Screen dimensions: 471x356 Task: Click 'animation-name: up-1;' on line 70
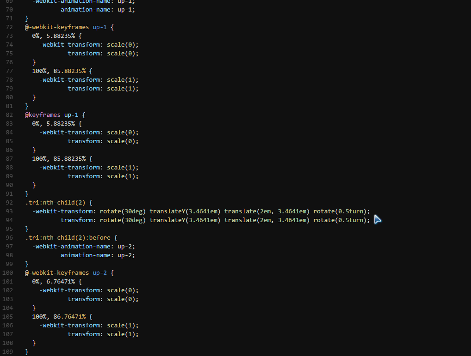98,10
